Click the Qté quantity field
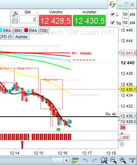The image size is (137, 165). click(x=28, y=19)
